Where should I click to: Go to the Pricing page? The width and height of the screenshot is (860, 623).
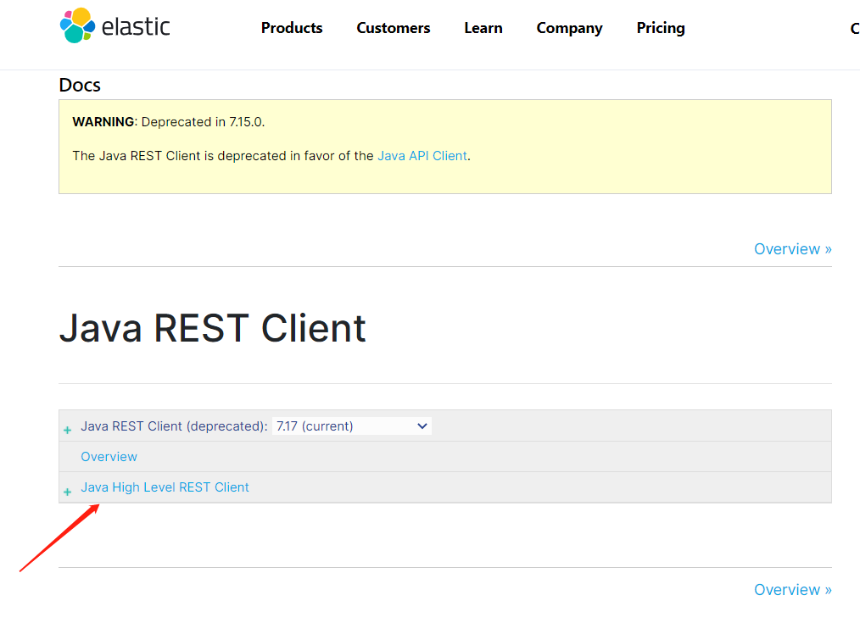(660, 28)
